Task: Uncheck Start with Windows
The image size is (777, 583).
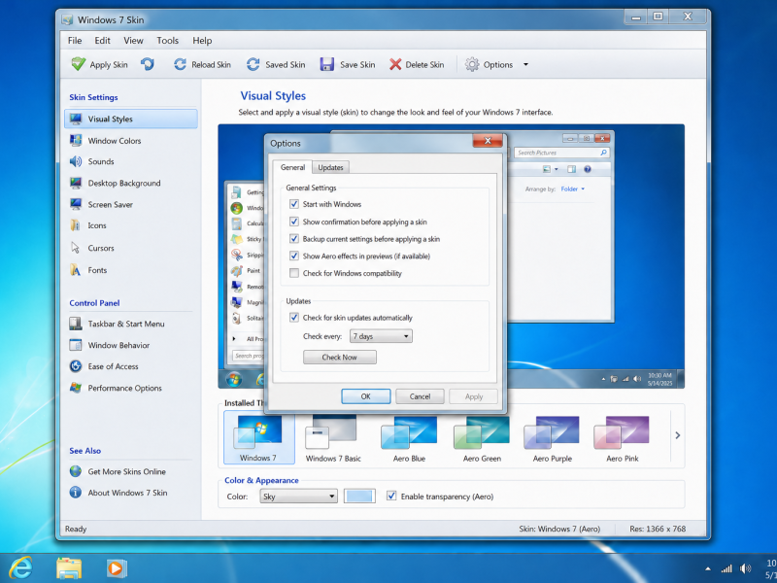Action: click(294, 204)
